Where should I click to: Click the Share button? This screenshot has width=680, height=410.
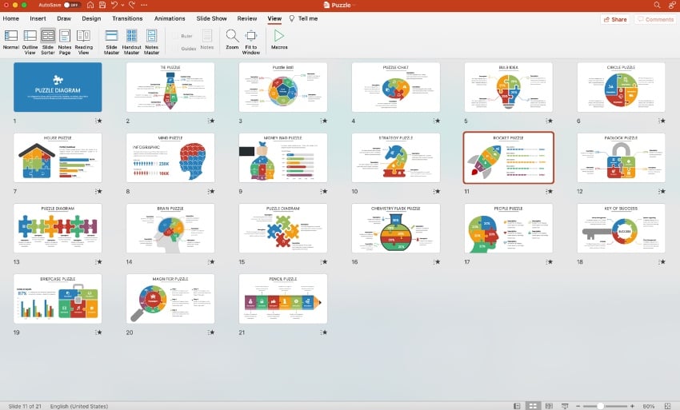pos(615,19)
